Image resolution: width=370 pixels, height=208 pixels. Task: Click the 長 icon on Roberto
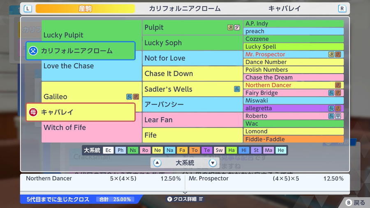(x=331, y=116)
